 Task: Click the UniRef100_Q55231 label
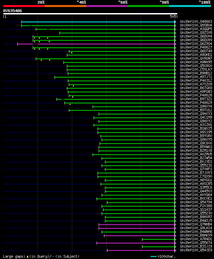pos(196,165)
